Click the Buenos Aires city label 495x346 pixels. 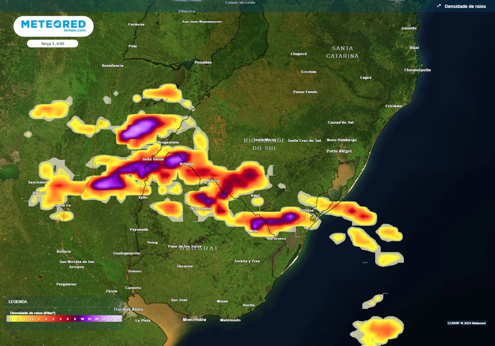pos(128,309)
